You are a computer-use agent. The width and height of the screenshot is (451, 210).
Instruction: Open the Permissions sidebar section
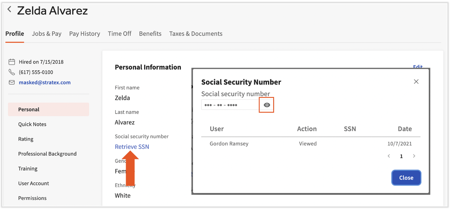[32, 198]
